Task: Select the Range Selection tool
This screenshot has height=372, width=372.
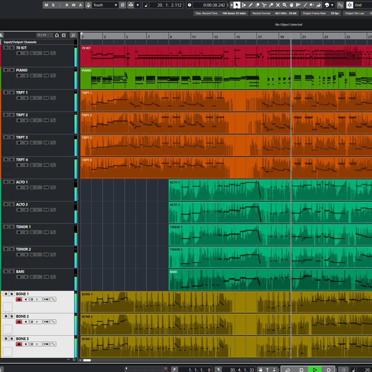Action: point(244,5)
